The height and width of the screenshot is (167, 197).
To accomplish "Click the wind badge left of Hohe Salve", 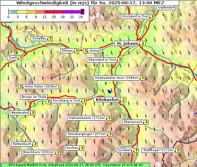I will 21,86.
